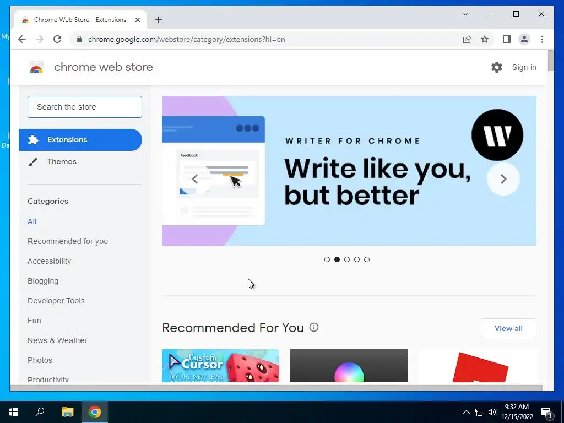The image size is (564, 423).
Task: Open the News & Weather category
Action: (57, 340)
